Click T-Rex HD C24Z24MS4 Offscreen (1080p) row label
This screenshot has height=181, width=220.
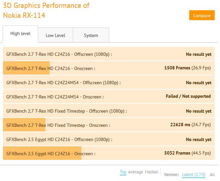click(64, 83)
